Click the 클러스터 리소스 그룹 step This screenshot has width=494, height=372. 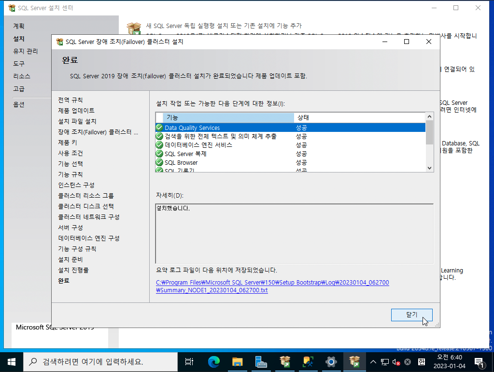click(86, 196)
